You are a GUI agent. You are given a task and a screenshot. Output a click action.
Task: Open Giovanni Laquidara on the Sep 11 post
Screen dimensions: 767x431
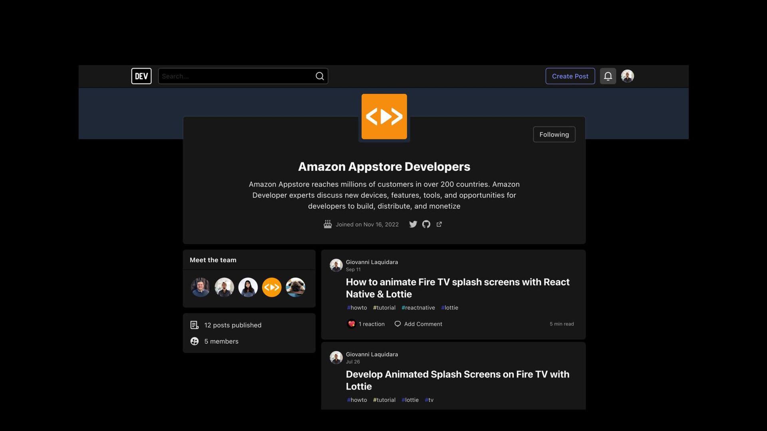[x=372, y=262]
